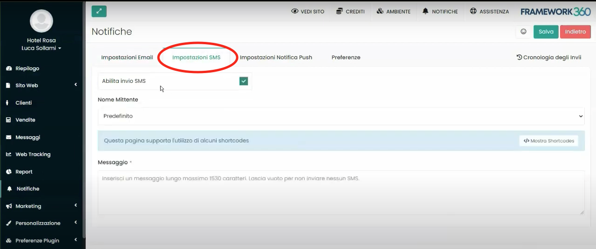Open the Nome Mittente dropdown
Image resolution: width=596 pixels, height=249 pixels.
pos(341,116)
